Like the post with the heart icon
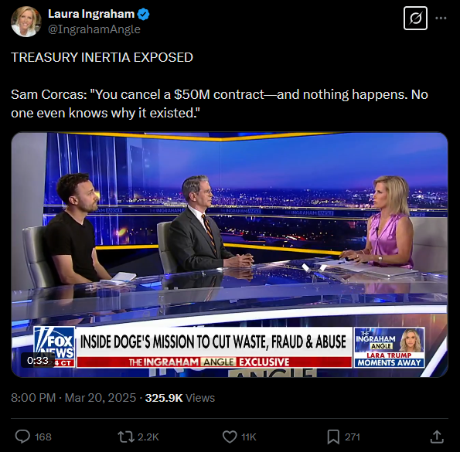Image resolution: width=460 pixels, height=452 pixels. coord(230,437)
